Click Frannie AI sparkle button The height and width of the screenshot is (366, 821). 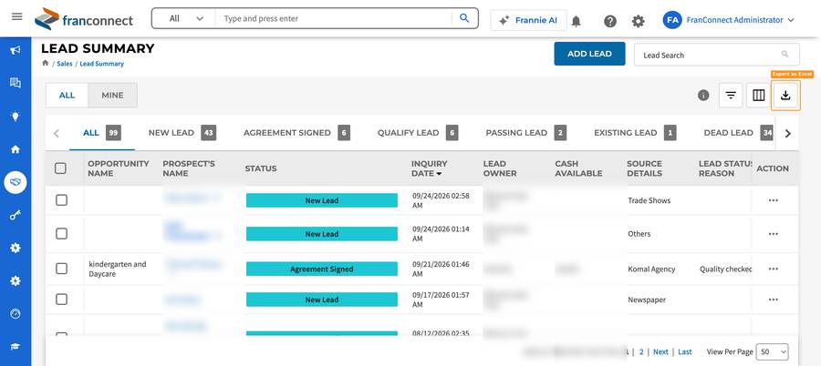(528, 20)
